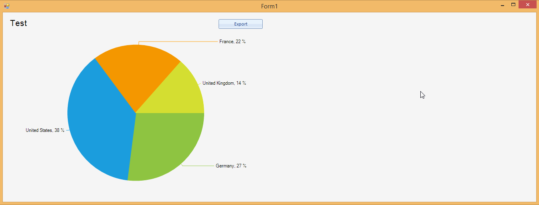Click the Form1 title bar text
The height and width of the screenshot is (205, 539).
tap(269, 6)
